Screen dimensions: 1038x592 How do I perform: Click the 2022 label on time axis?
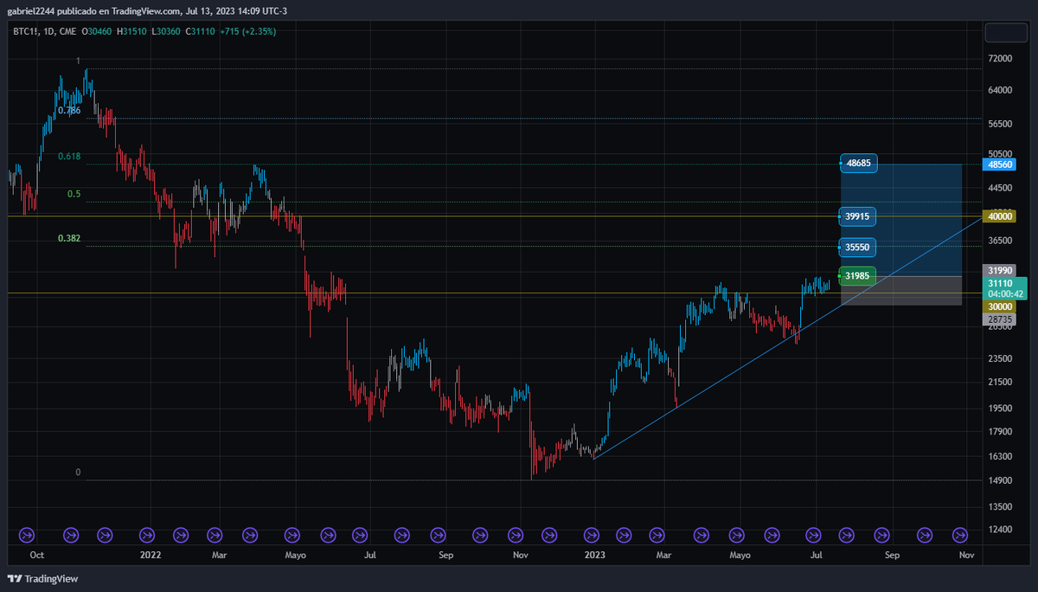tap(150, 554)
